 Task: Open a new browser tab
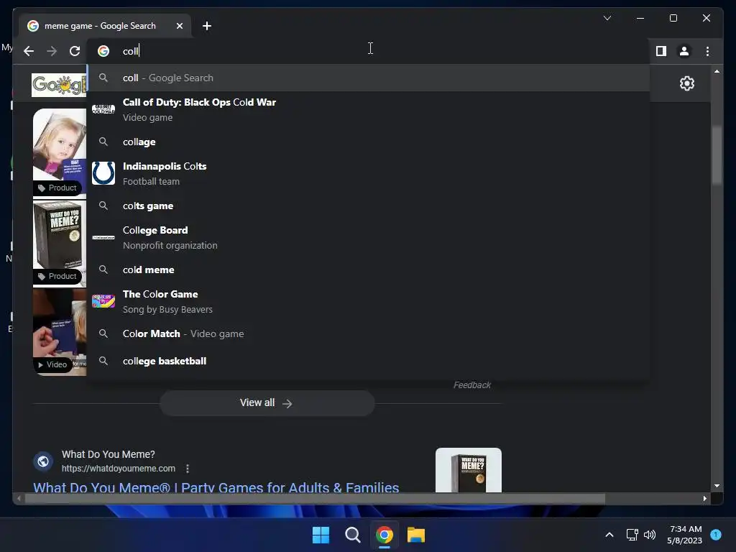(207, 26)
